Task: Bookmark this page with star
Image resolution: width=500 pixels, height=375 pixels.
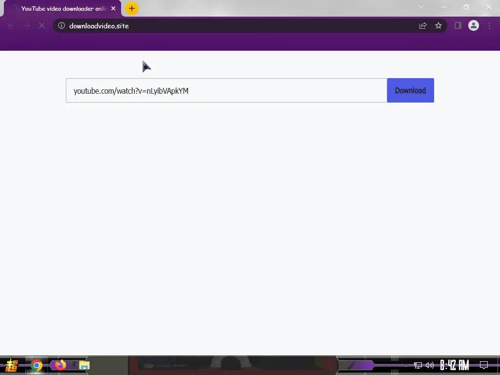Action: (438, 25)
